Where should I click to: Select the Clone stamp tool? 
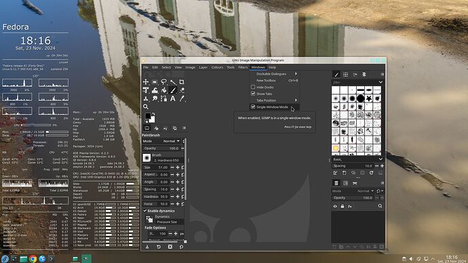coord(146,98)
